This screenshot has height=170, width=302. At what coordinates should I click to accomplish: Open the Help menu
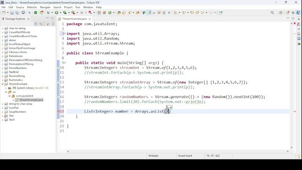pyautogui.click(x=99, y=7)
